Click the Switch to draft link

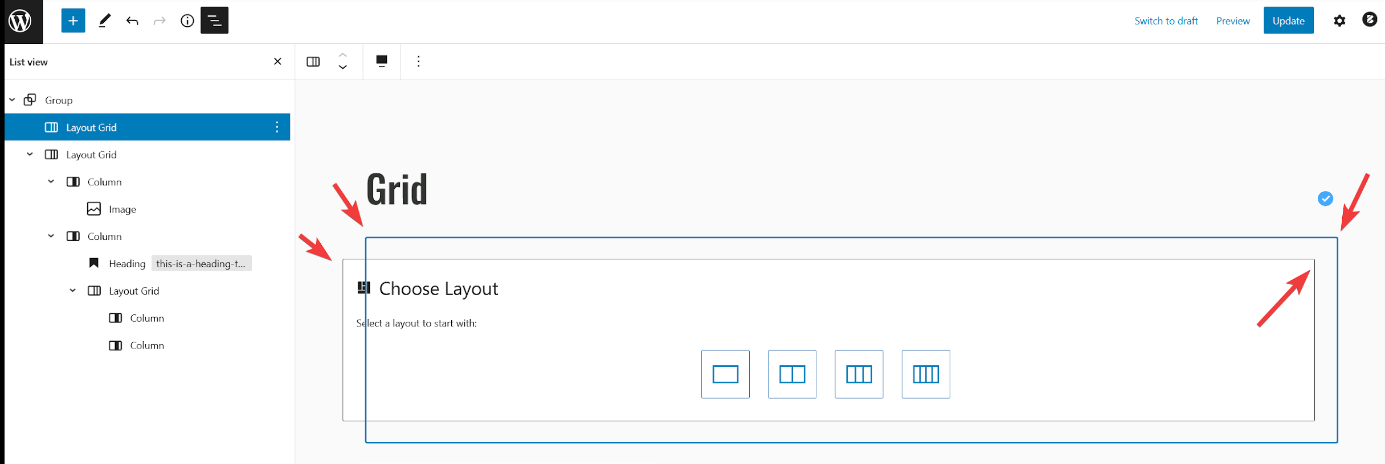pyautogui.click(x=1166, y=20)
